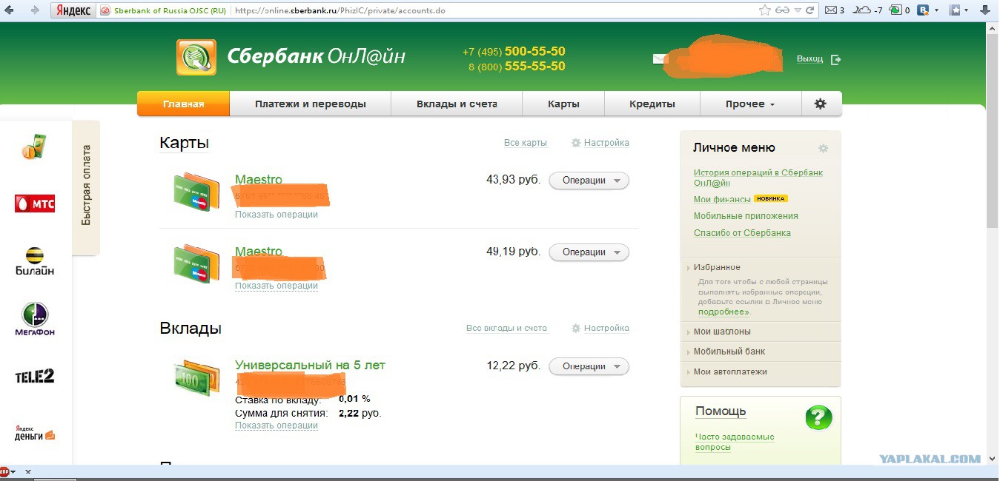The height and width of the screenshot is (481, 1000).
Task: Switch to the Главная tab
Action: coord(183,104)
